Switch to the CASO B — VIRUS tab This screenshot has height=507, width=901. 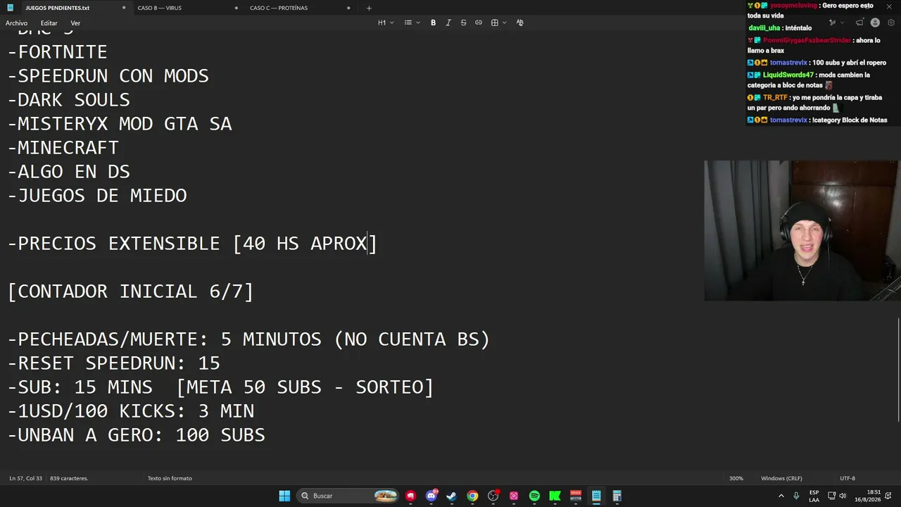click(187, 8)
